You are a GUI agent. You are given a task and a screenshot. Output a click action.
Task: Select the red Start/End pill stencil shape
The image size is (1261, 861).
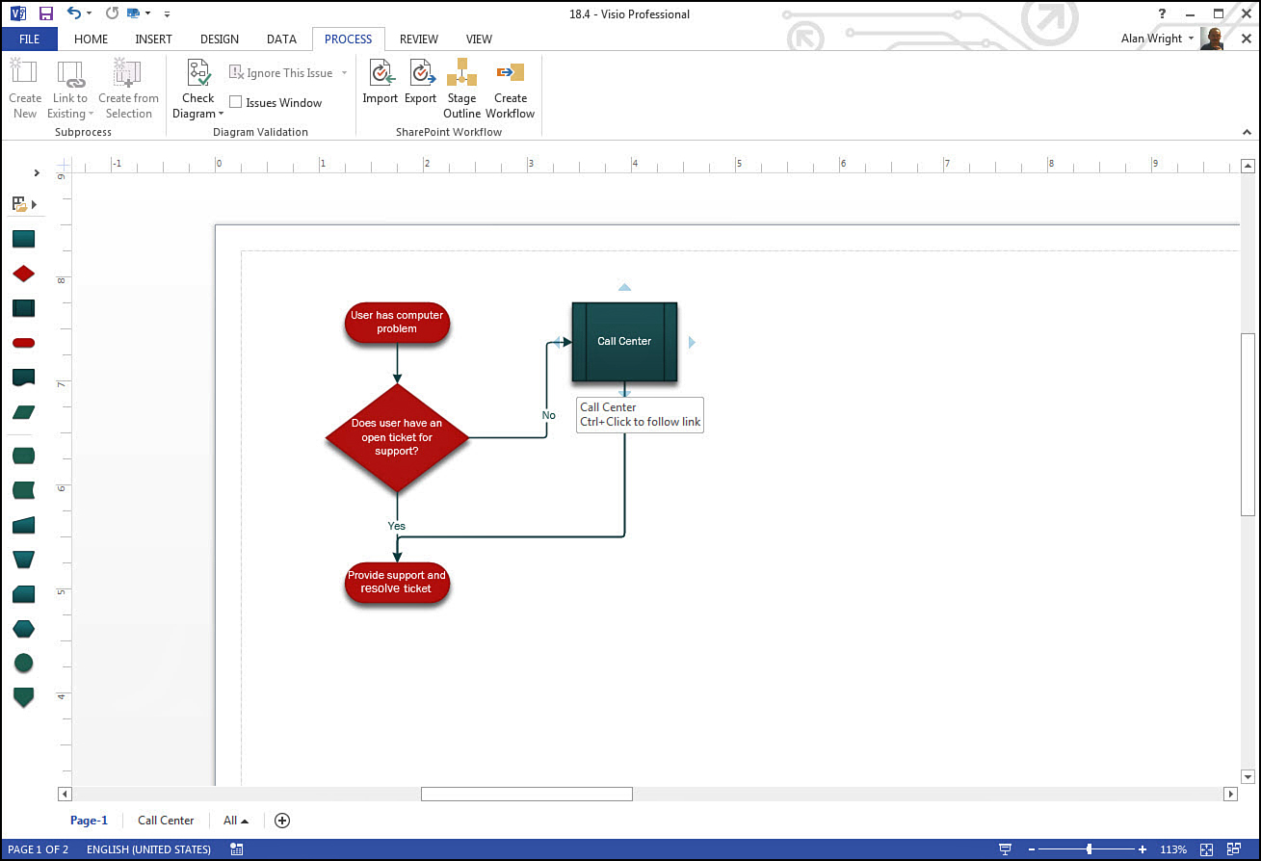coord(24,343)
